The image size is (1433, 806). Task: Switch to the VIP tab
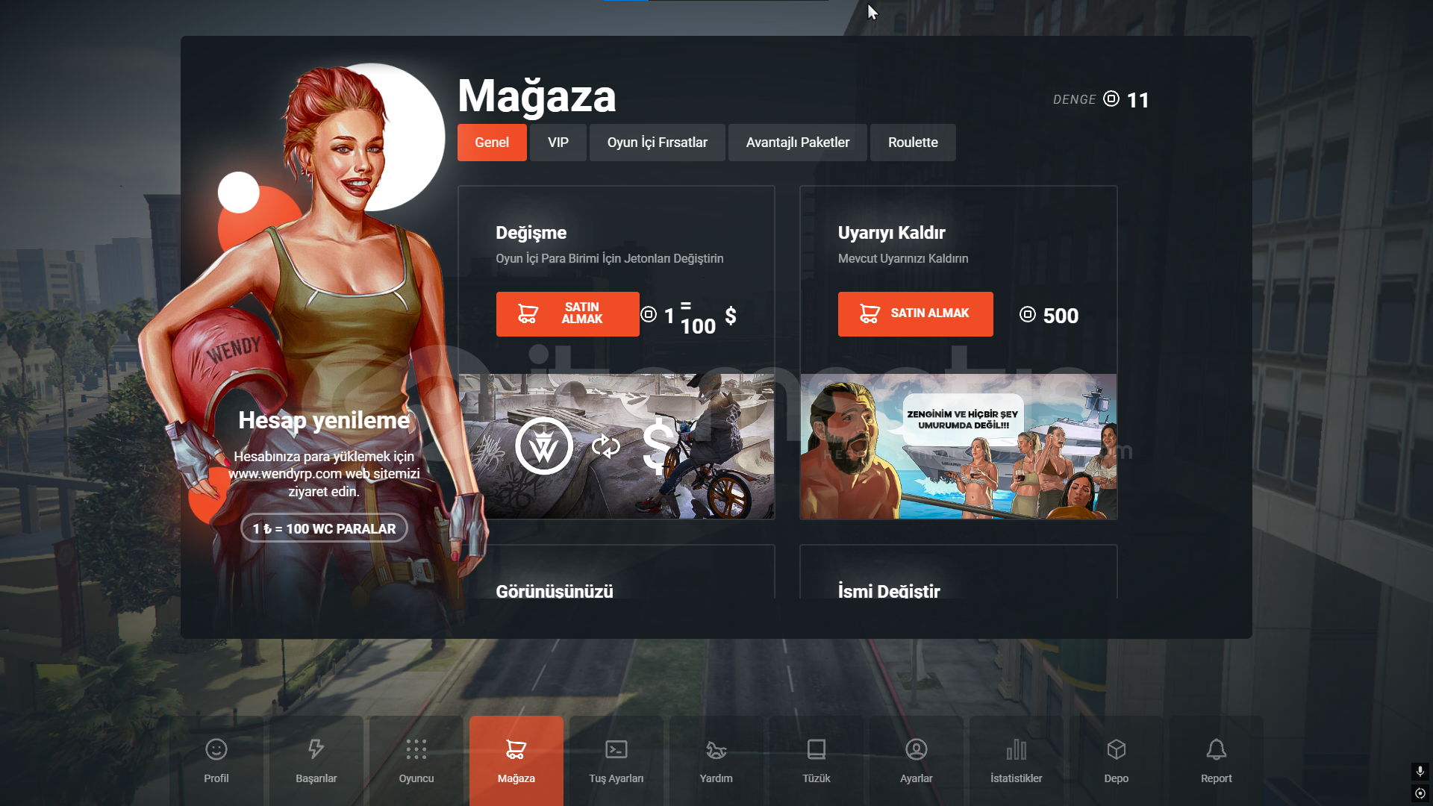point(558,143)
